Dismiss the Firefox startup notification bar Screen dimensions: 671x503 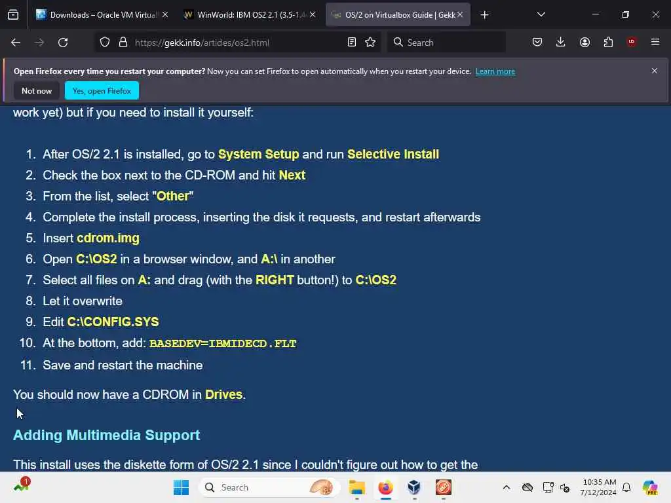click(655, 71)
